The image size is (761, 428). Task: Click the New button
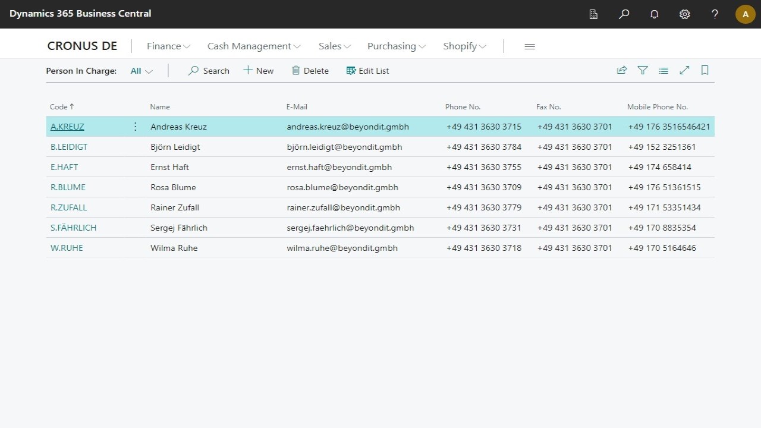259,71
